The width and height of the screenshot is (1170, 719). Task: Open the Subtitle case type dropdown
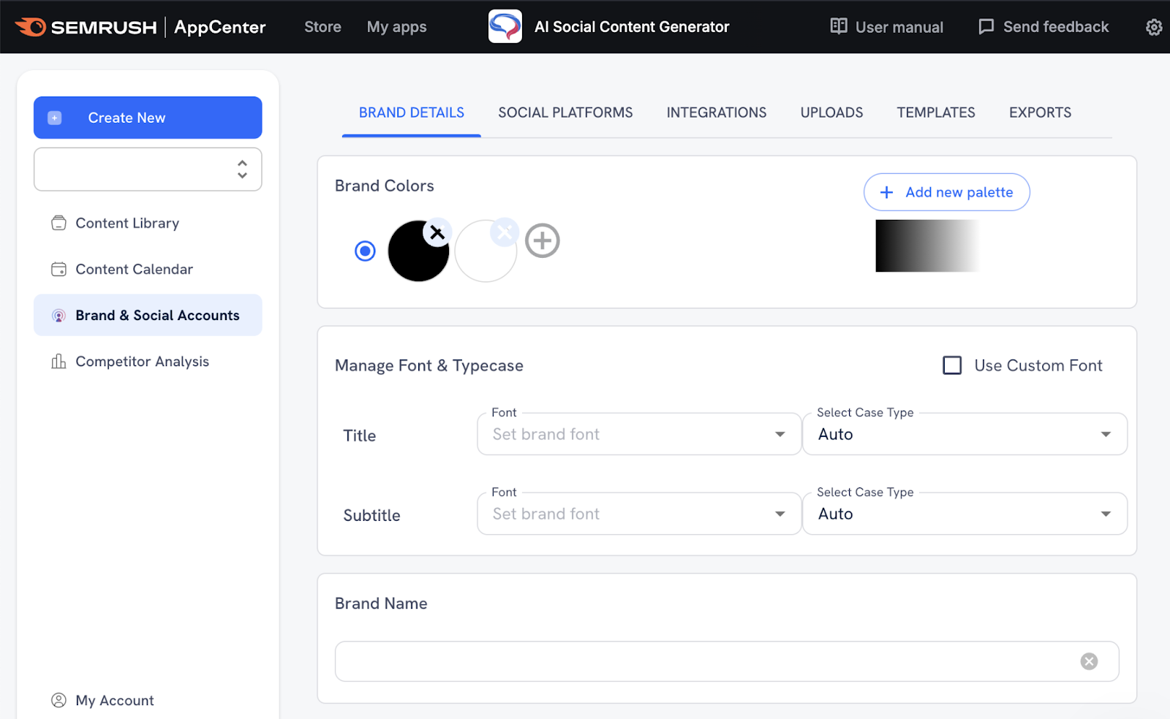[x=1105, y=514]
